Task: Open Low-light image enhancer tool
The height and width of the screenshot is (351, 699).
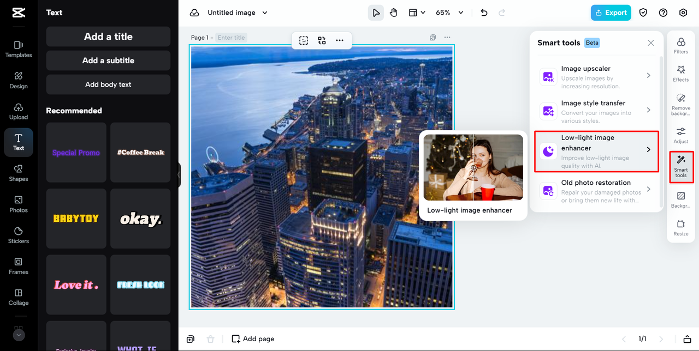Action: (596, 151)
